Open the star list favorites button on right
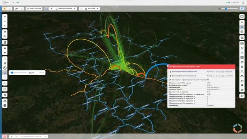 point(242,96)
